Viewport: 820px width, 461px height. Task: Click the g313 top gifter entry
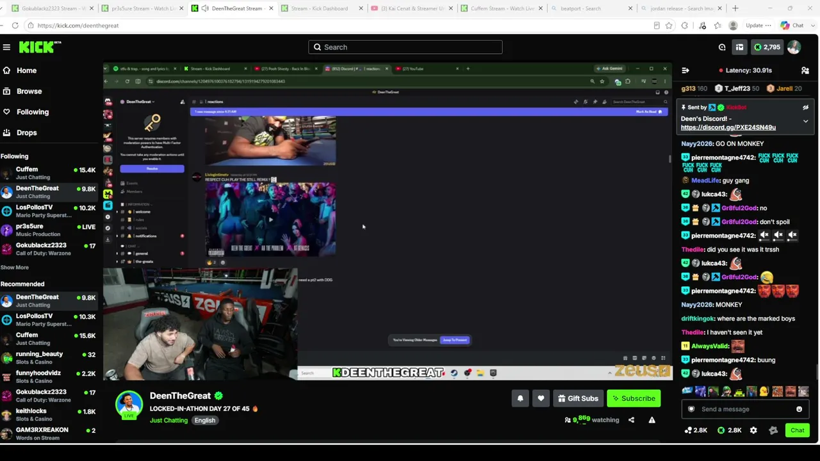(694, 88)
